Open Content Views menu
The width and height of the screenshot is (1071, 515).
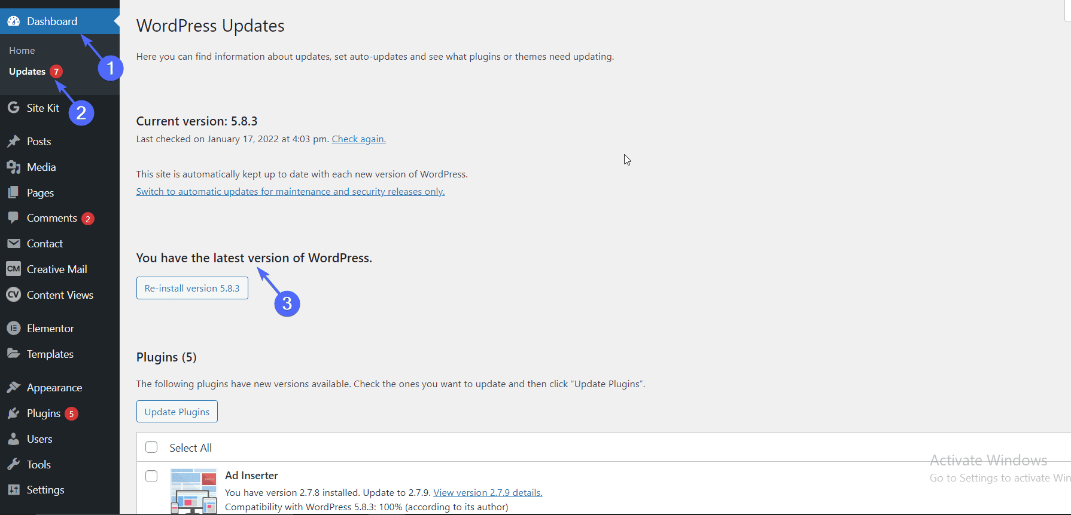[x=60, y=295]
